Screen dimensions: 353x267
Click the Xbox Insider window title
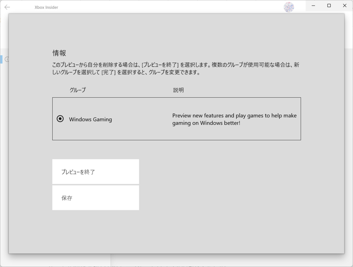(x=46, y=7)
